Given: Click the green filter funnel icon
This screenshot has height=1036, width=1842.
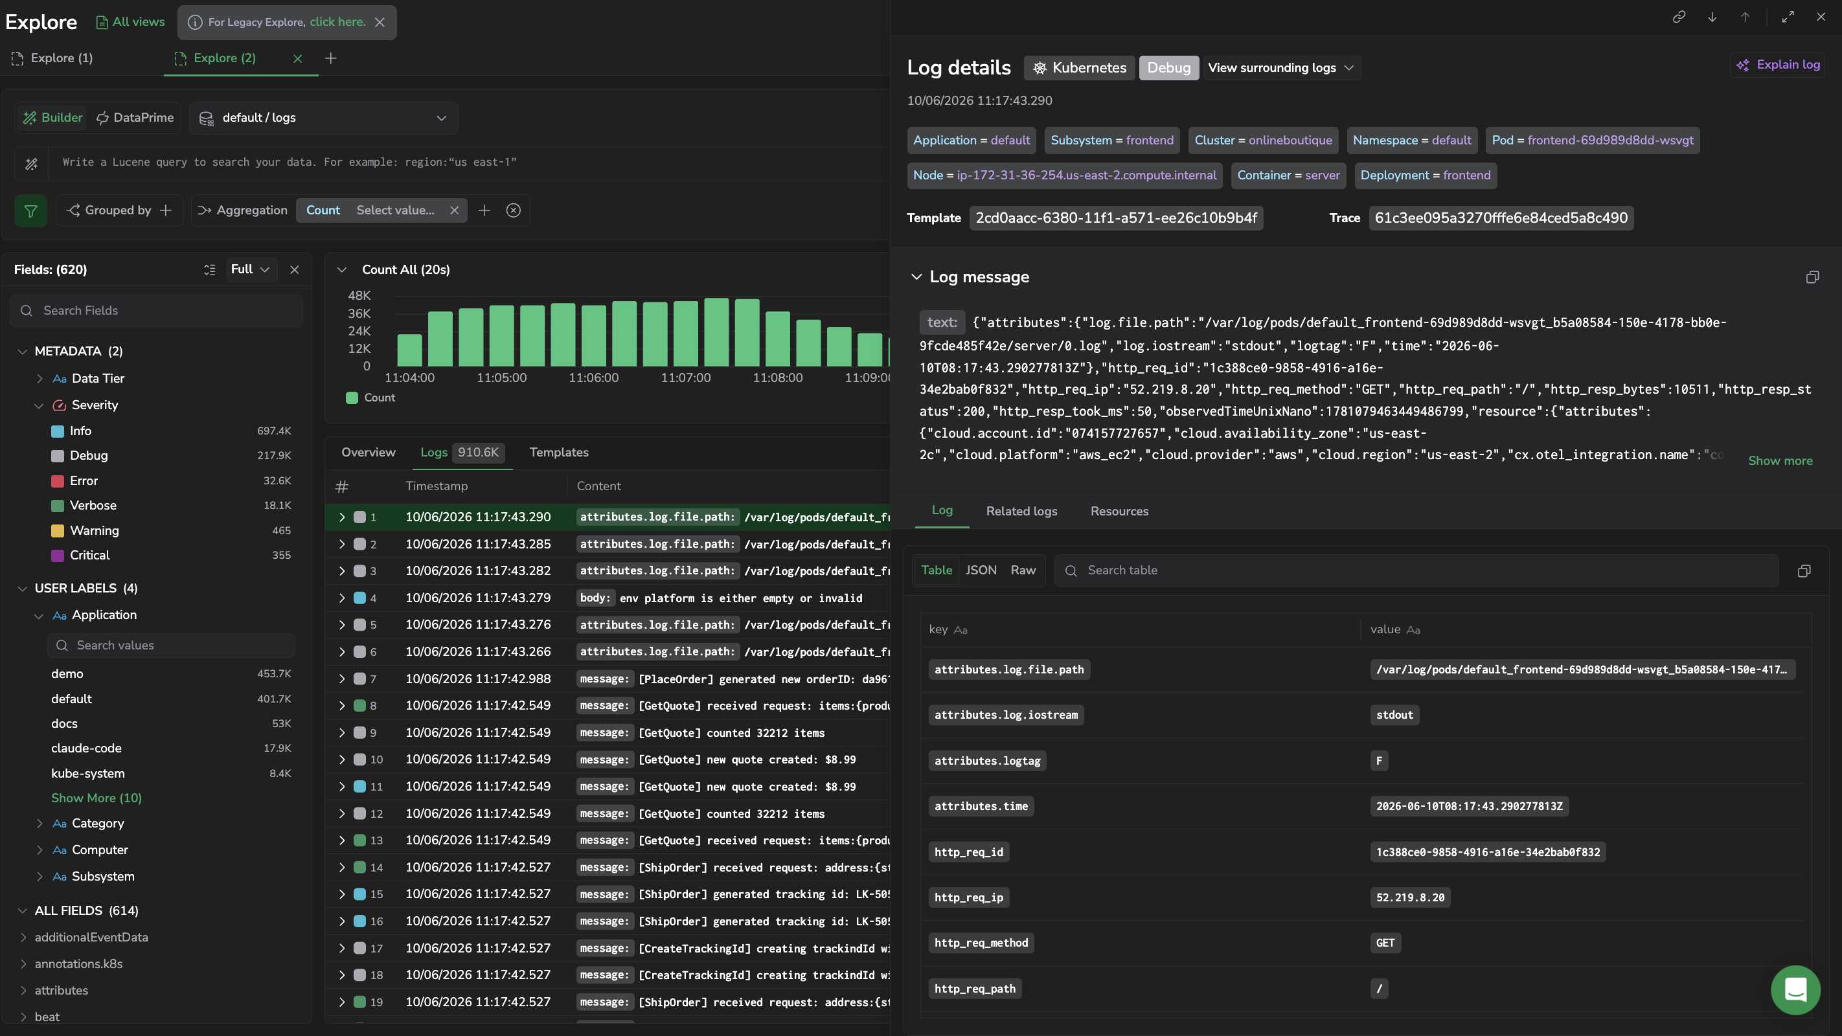Looking at the screenshot, I should tap(30, 210).
